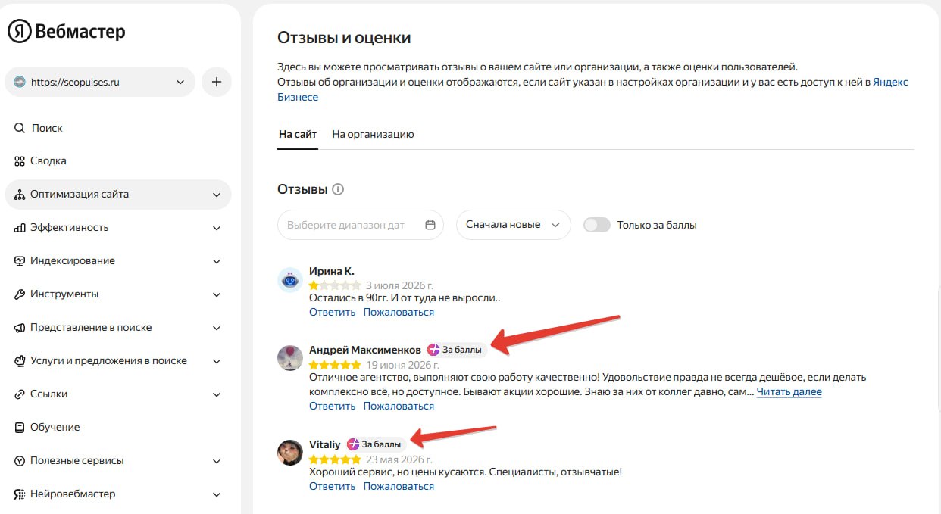Image resolution: width=941 pixels, height=514 pixels.
Task: Open the Сводка dashboard icon item
Action: (x=40, y=161)
